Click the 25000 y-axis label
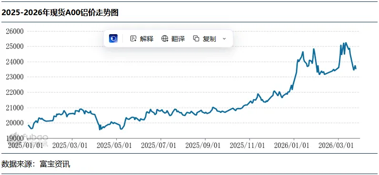The width and height of the screenshot is (379, 175). [x=14, y=46]
